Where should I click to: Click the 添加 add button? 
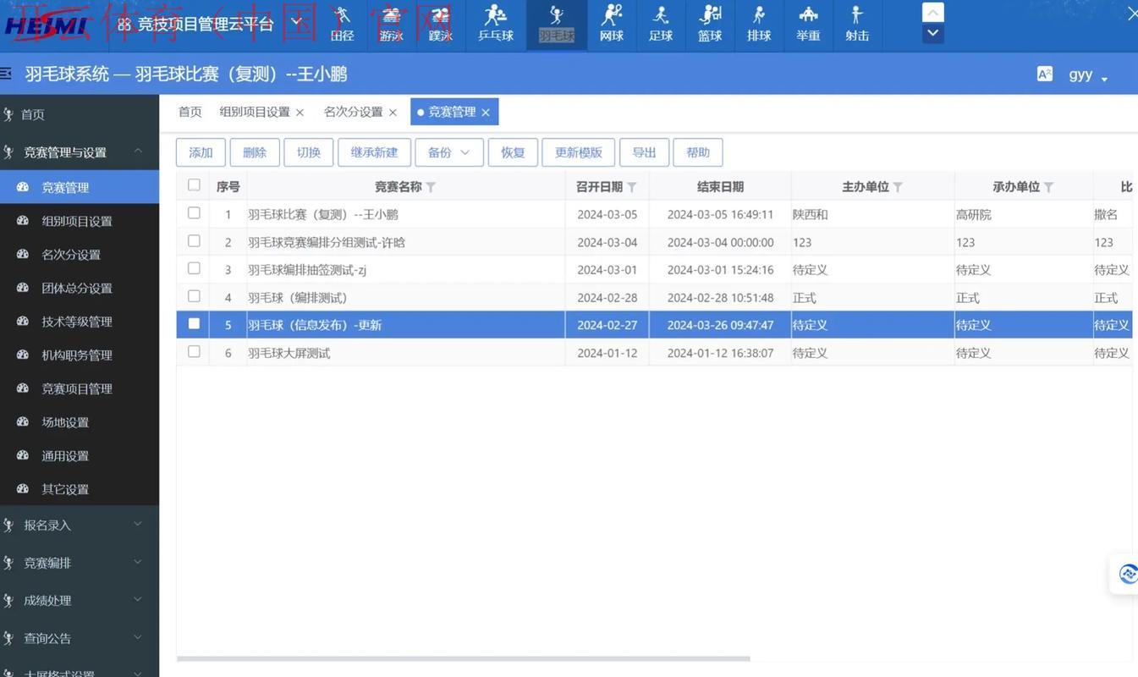pos(201,152)
